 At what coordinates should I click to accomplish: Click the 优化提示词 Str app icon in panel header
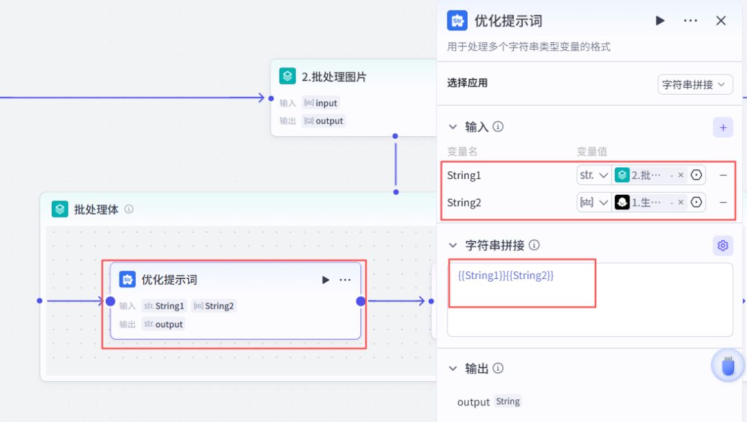458,21
